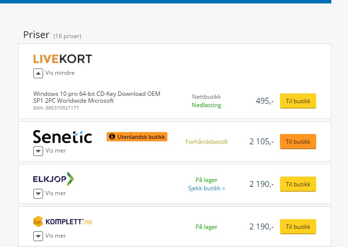Screen dimensions: 348x247
Task: Go to LIVEKORT store via Til butikk
Action: (x=298, y=101)
